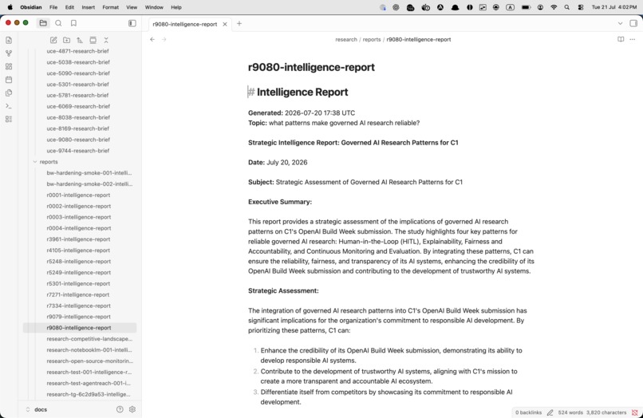
Task: Open research-competitive-landscape note
Action: pos(89,339)
